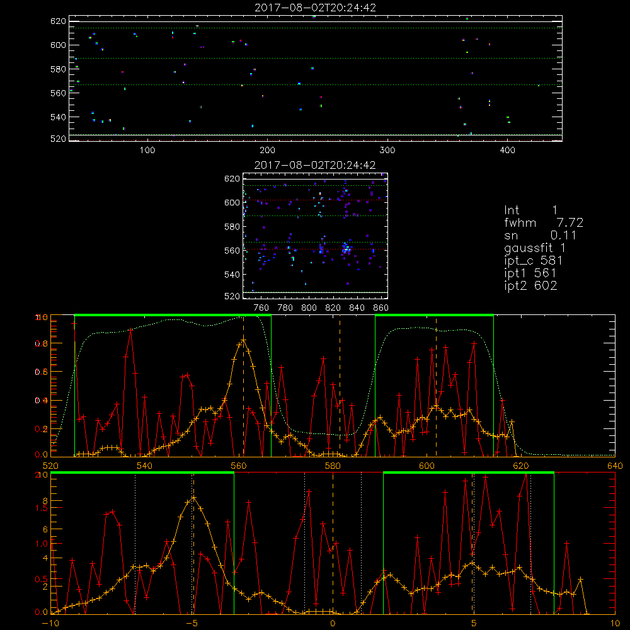Click the 'gaussfit 1' line

(x=535, y=248)
